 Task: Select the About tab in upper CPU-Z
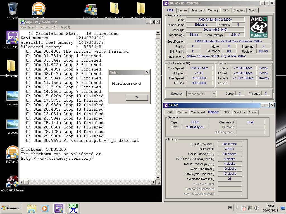252,10
